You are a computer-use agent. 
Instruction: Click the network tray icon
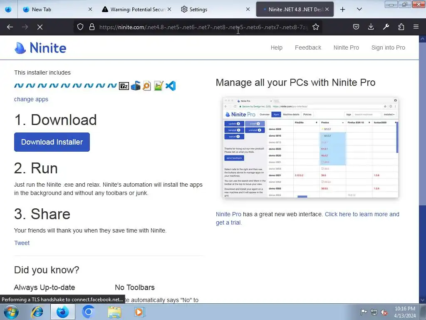(374, 312)
